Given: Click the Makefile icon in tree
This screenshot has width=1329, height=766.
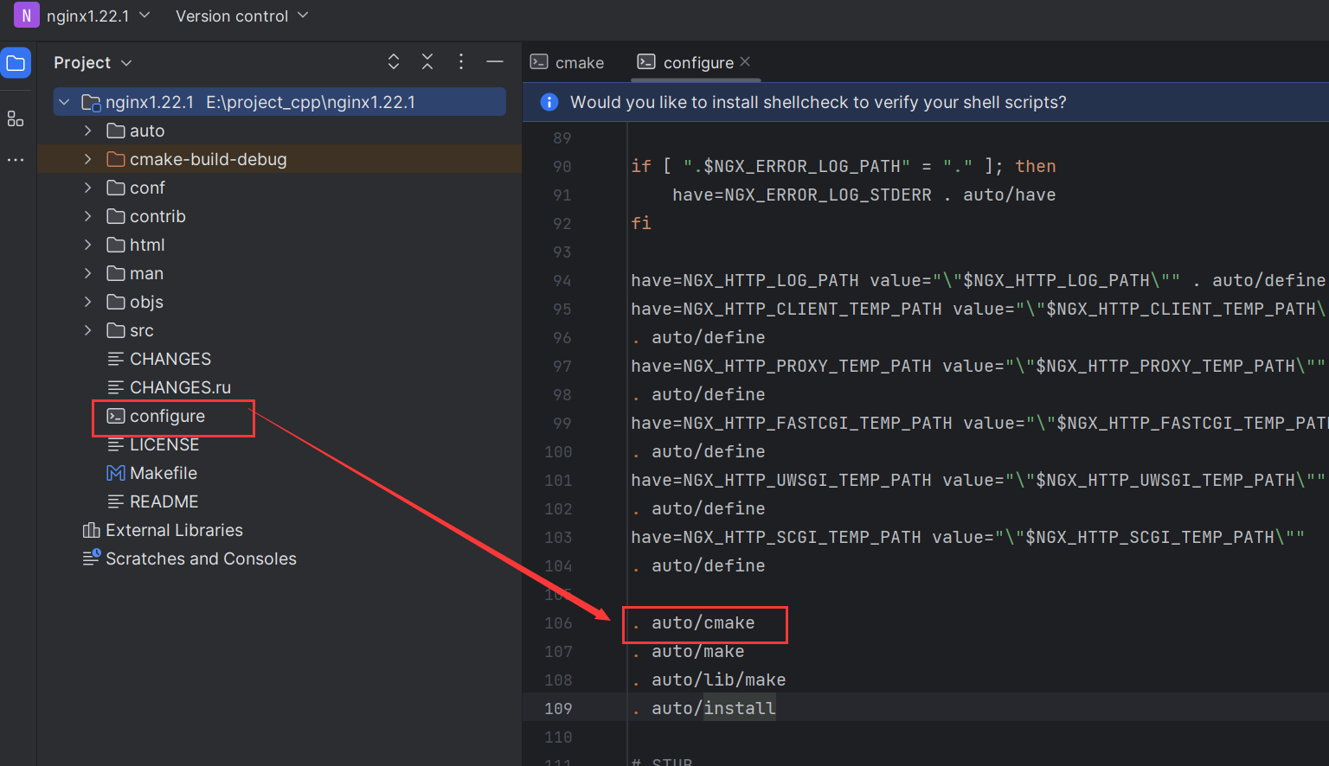Looking at the screenshot, I should click(x=116, y=473).
